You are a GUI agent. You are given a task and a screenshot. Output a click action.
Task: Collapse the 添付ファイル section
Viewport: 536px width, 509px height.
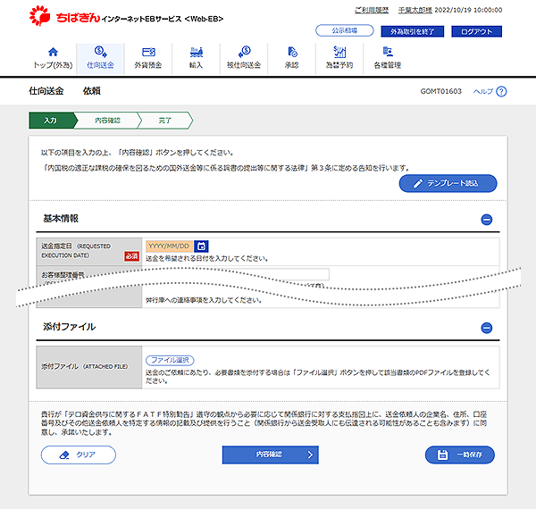[x=487, y=328]
